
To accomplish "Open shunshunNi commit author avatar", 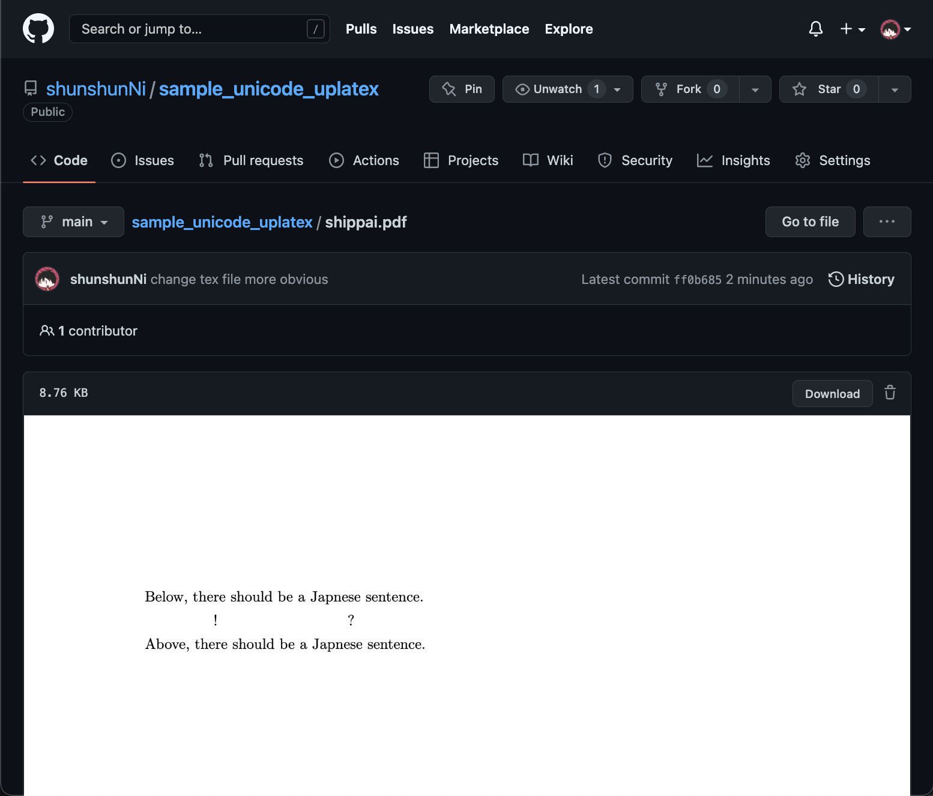I will point(47,279).
